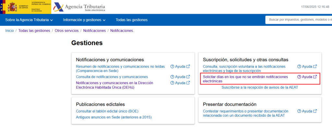Go to Inicio in the breadcrumb
Viewport: 332px width, 127px height.
9,31
